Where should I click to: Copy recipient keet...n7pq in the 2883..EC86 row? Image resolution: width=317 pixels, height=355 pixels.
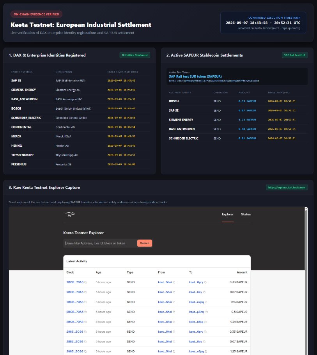point(206,351)
